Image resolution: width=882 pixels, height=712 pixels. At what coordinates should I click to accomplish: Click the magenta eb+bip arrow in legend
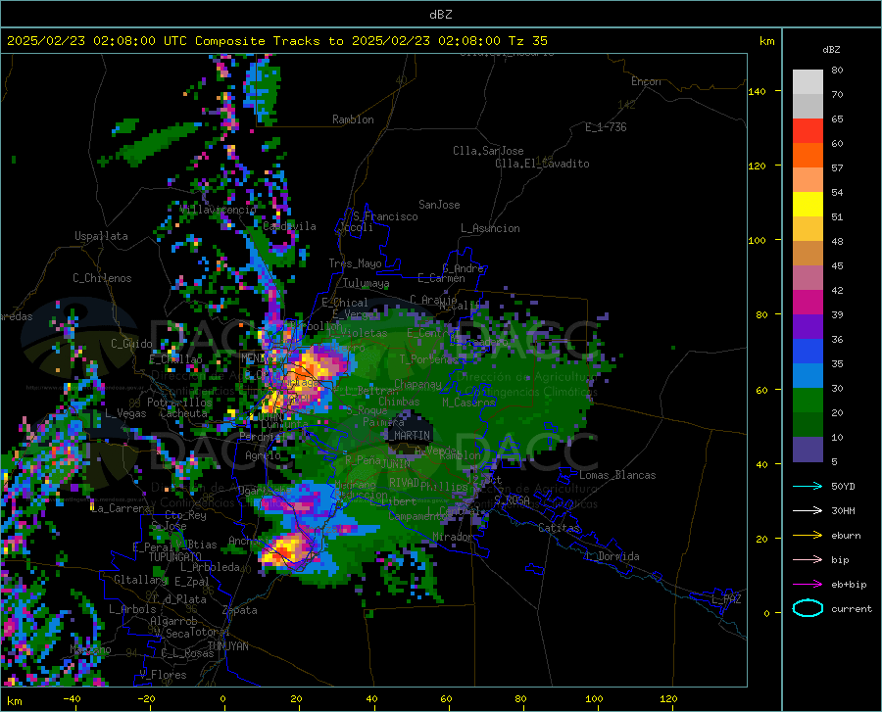(808, 585)
